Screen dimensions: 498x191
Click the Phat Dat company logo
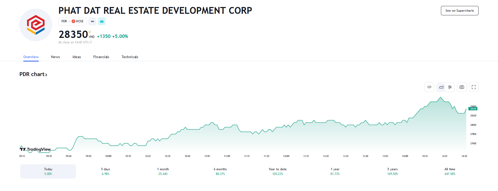coord(36,25)
